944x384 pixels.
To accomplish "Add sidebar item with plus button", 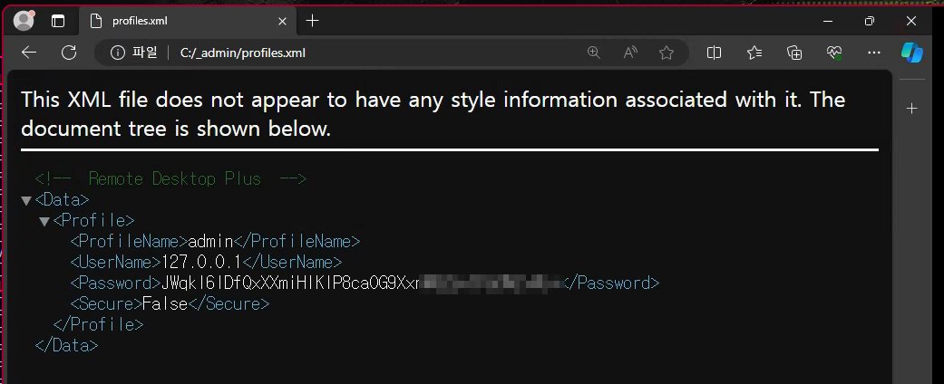I will click(x=912, y=108).
